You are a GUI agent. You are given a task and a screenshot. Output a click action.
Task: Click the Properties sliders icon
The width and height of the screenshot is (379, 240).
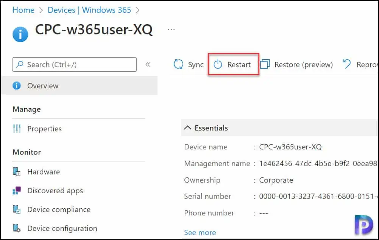point(17,129)
